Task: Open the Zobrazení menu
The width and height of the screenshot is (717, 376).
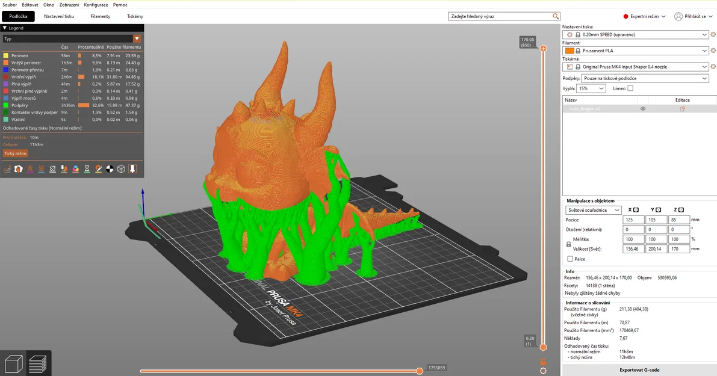Action: (x=69, y=5)
